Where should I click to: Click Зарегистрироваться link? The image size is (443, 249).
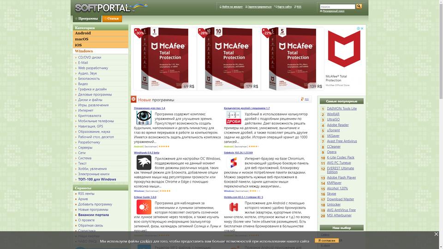pyautogui.click(x=260, y=7)
